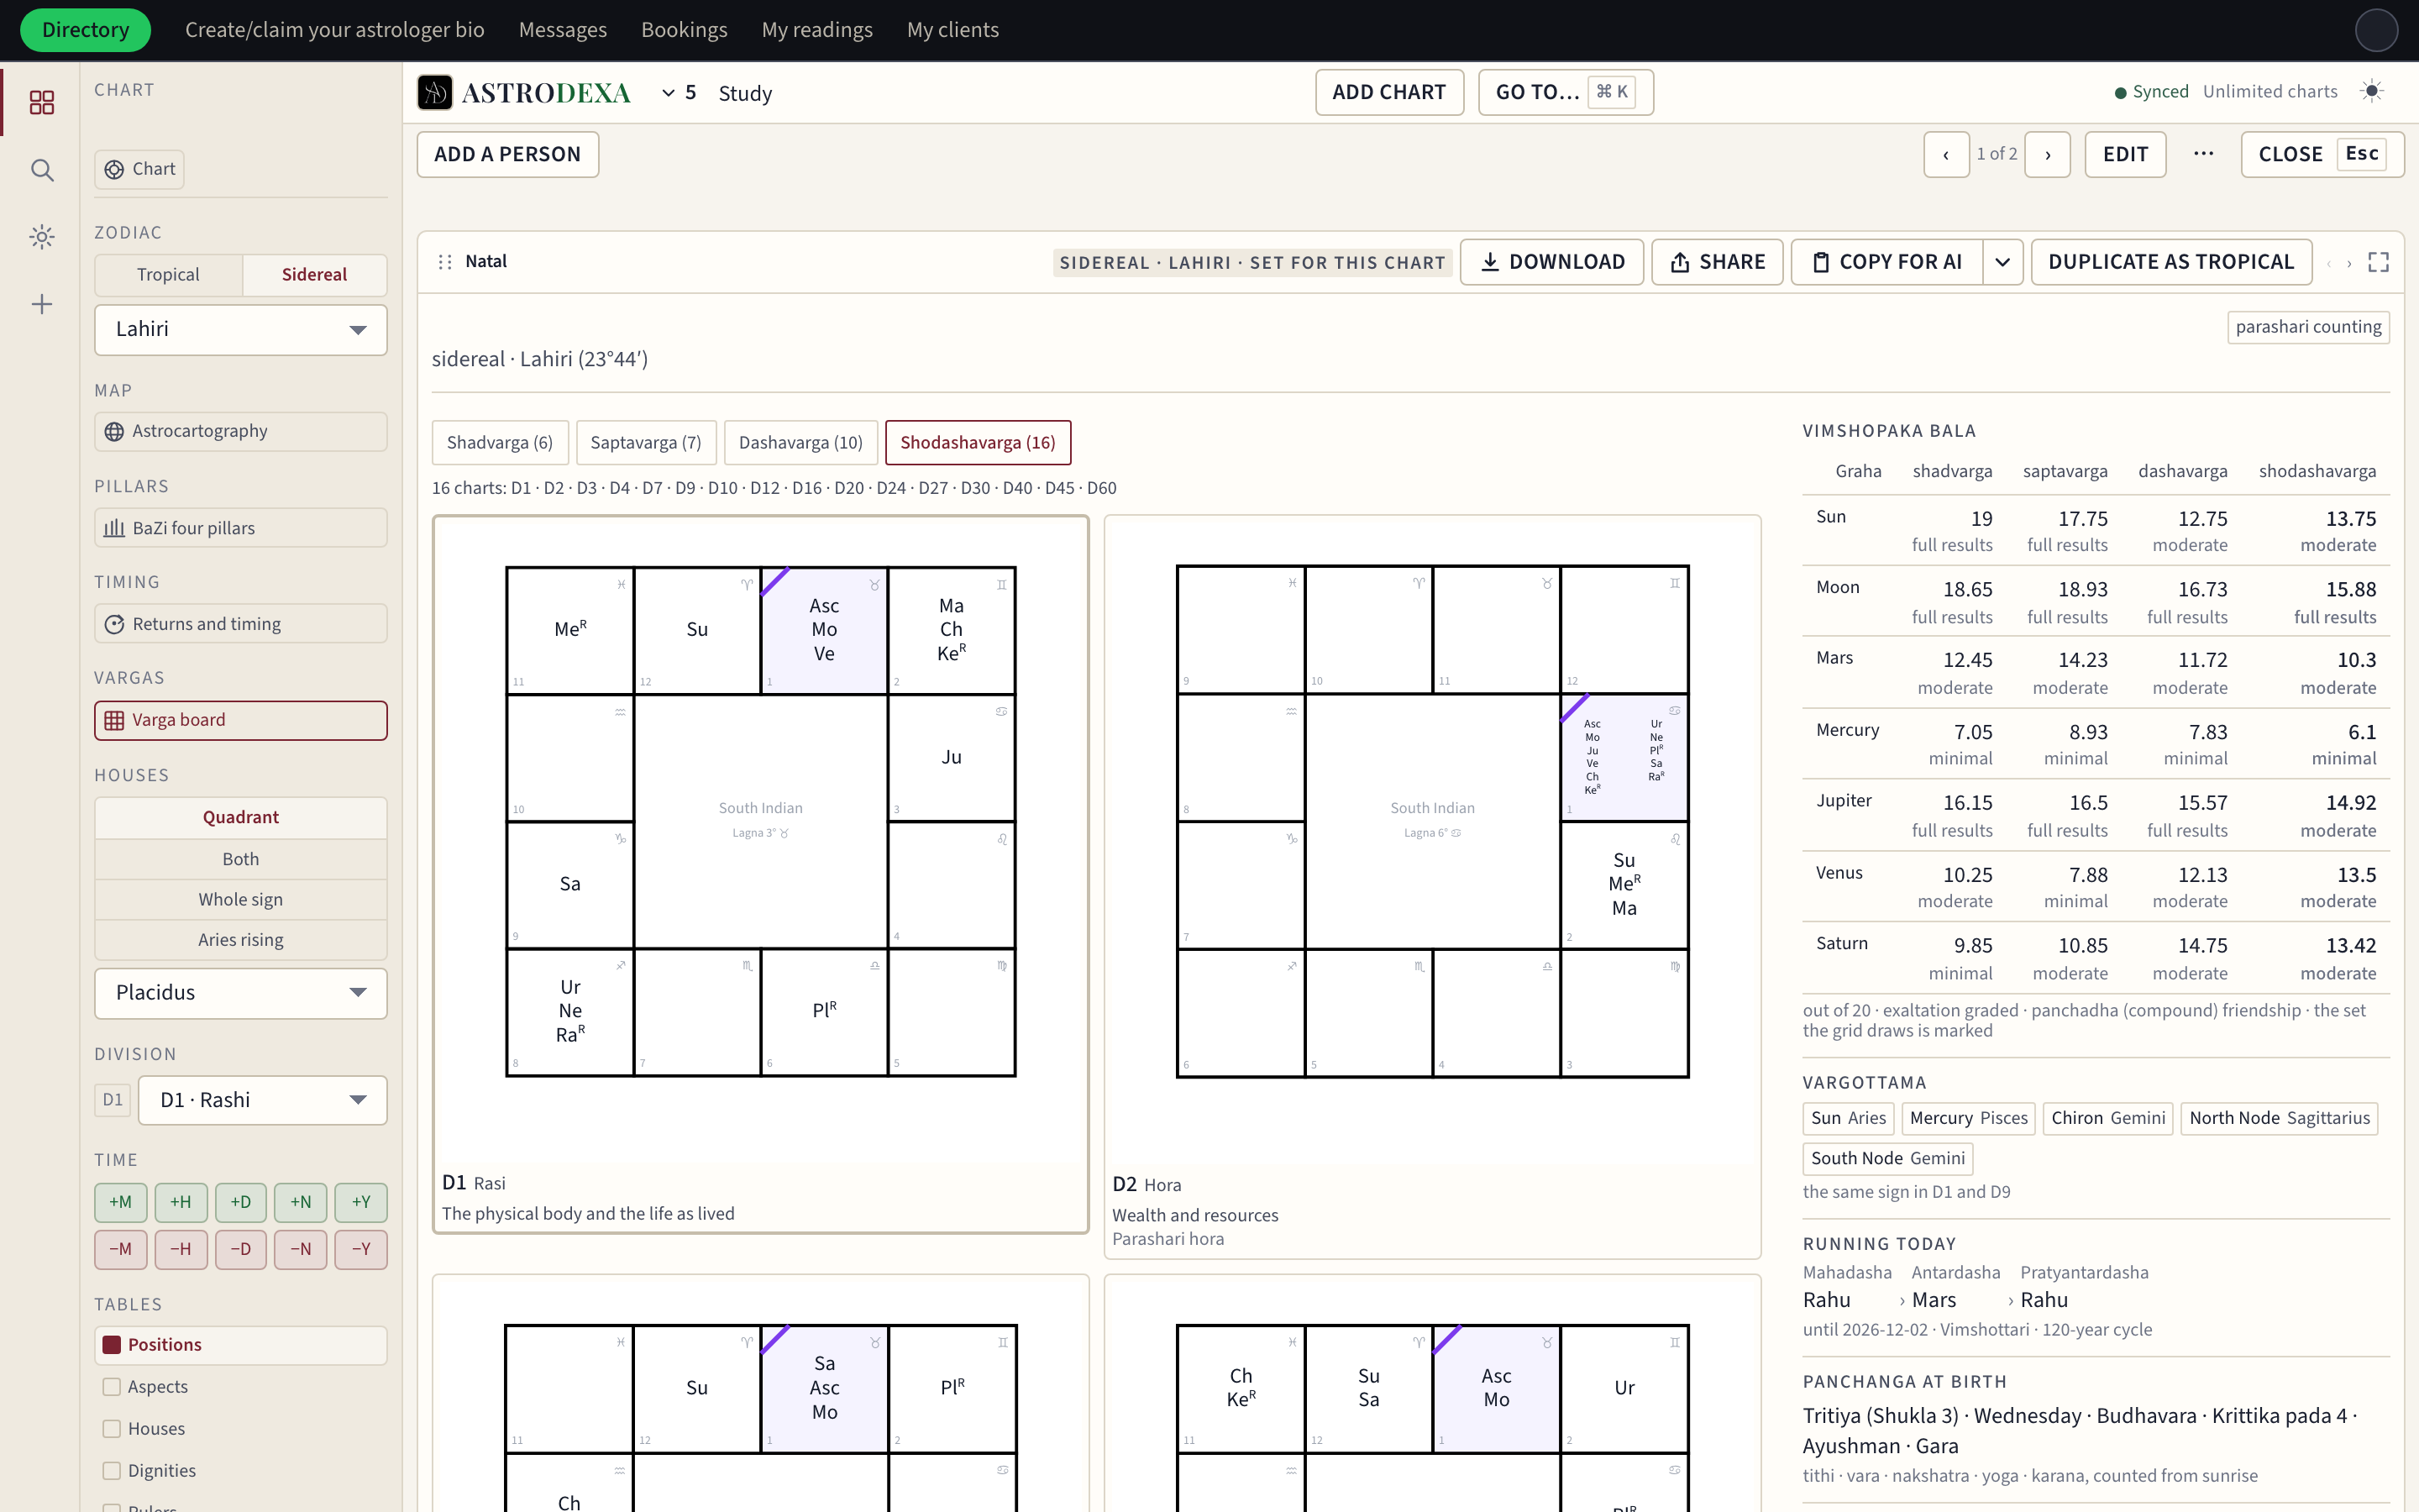Click the Astrodexa logo

pos(525,92)
